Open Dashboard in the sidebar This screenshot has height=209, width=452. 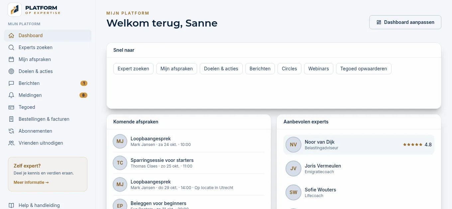pyautogui.click(x=48, y=35)
